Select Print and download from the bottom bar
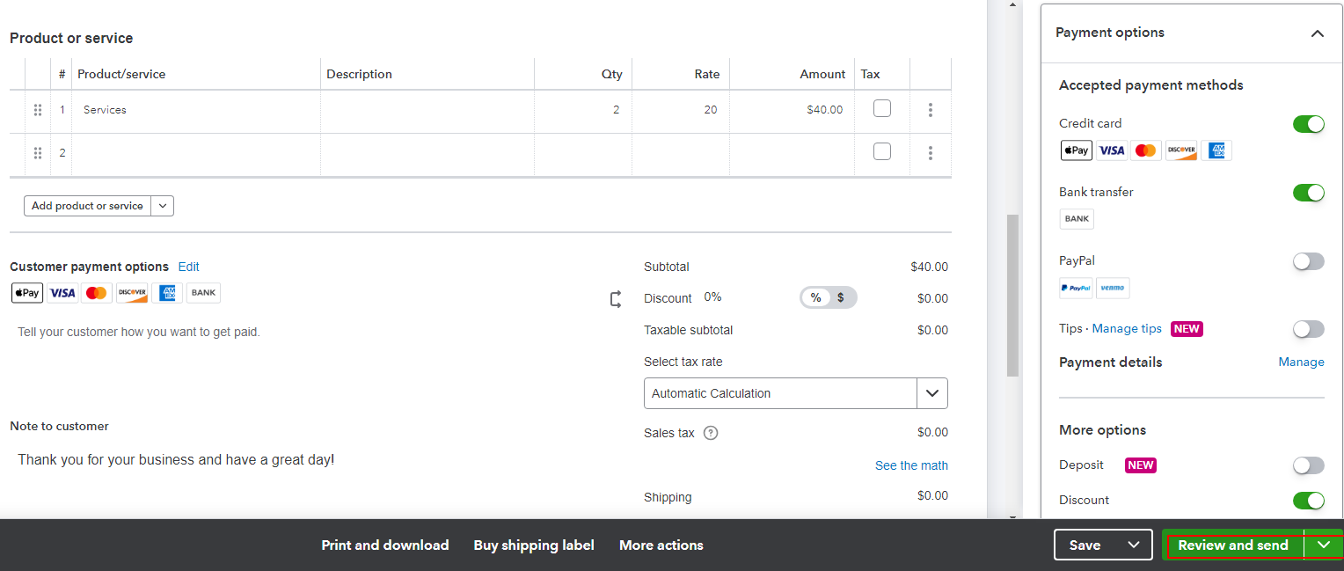The width and height of the screenshot is (1344, 571). [x=384, y=545]
